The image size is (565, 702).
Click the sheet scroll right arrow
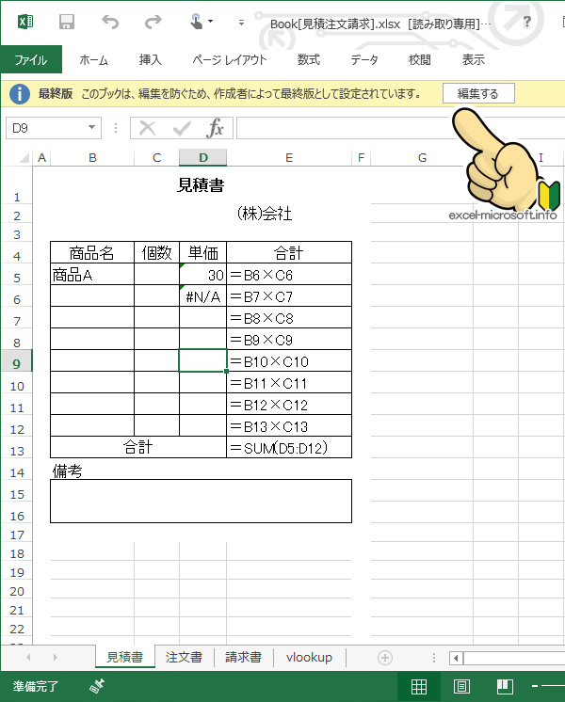[56, 657]
